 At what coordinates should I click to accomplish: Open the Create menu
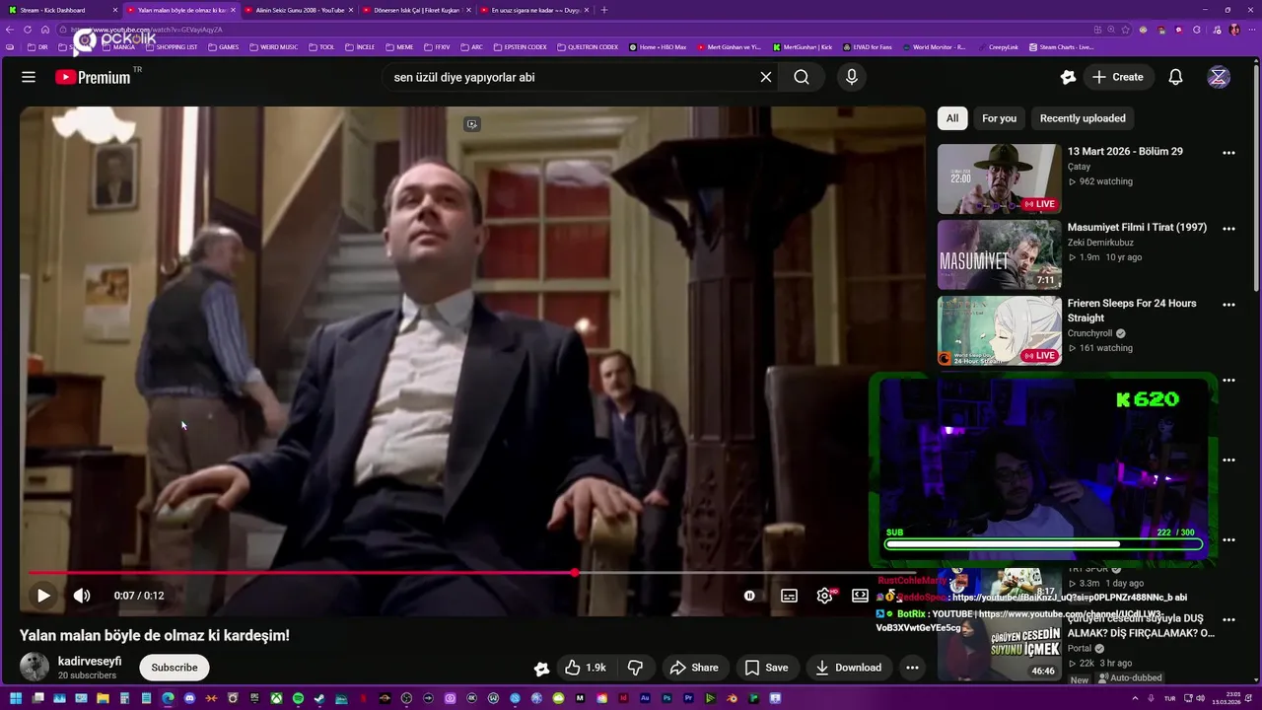[x=1118, y=77]
